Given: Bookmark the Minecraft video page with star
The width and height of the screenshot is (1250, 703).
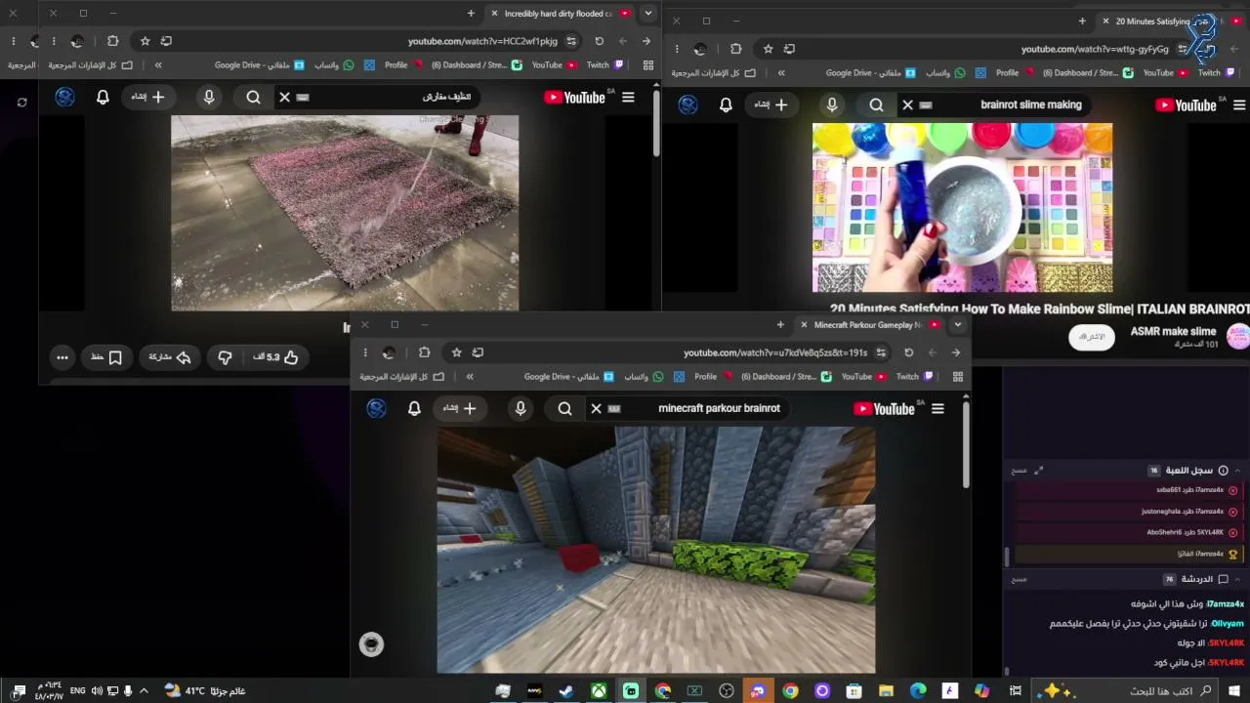Looking at the screenshot, I should (456, 352).
